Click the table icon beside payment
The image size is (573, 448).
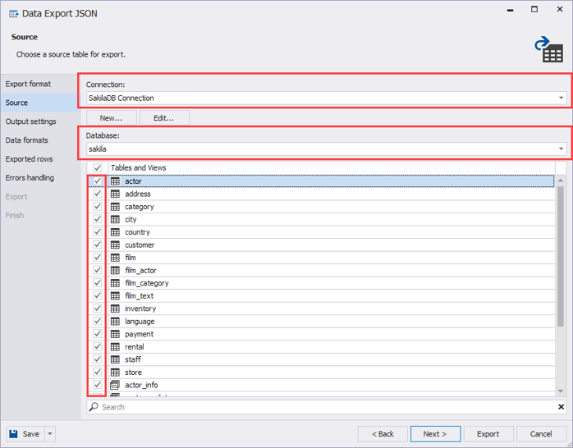pyautogui.click(x=115, y=334)
